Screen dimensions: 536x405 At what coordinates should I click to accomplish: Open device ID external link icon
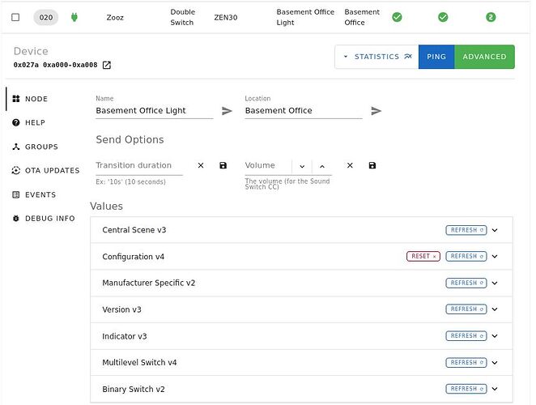106,66
